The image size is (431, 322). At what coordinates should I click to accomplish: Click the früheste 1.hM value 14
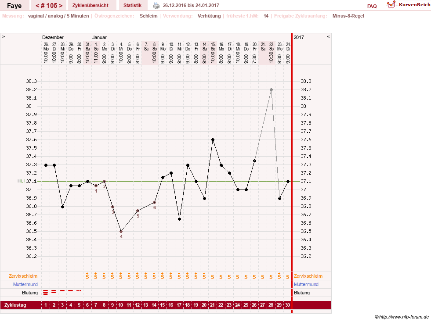pyautogui.click(x=266, y=16)
